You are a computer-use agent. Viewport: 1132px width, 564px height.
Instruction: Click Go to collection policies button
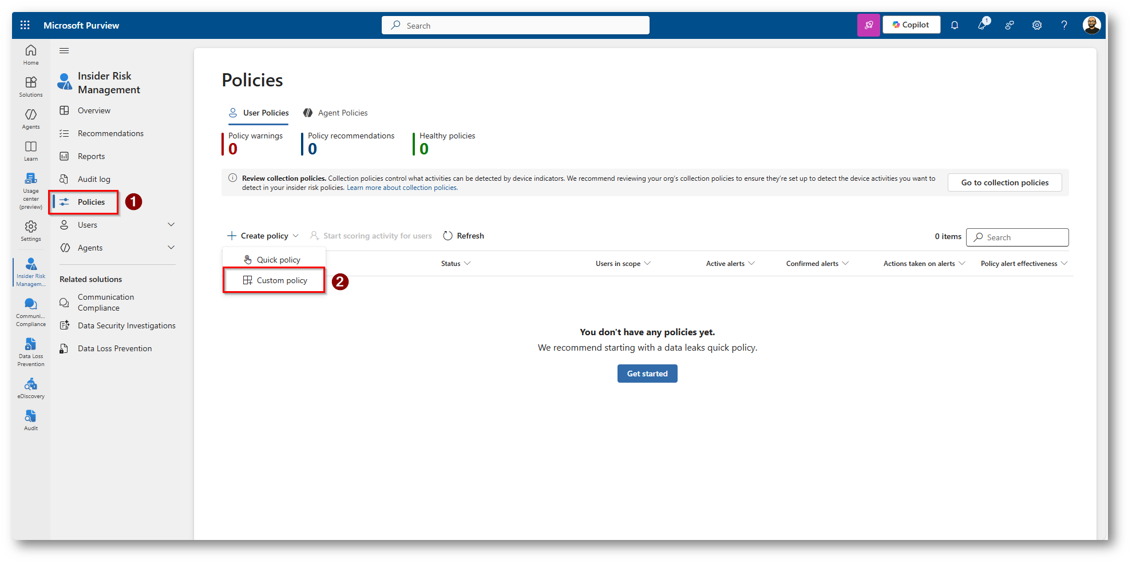(1004, 182)
